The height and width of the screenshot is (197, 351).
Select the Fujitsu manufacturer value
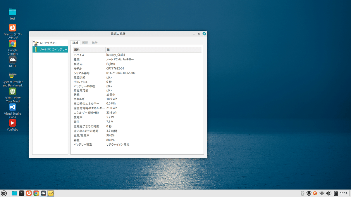click(x=111, y=64)
